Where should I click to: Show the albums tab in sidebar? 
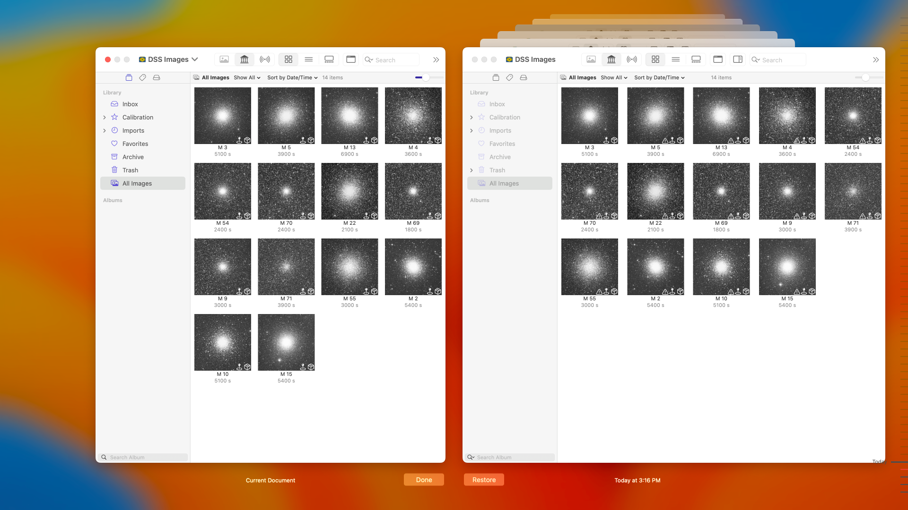129,77
